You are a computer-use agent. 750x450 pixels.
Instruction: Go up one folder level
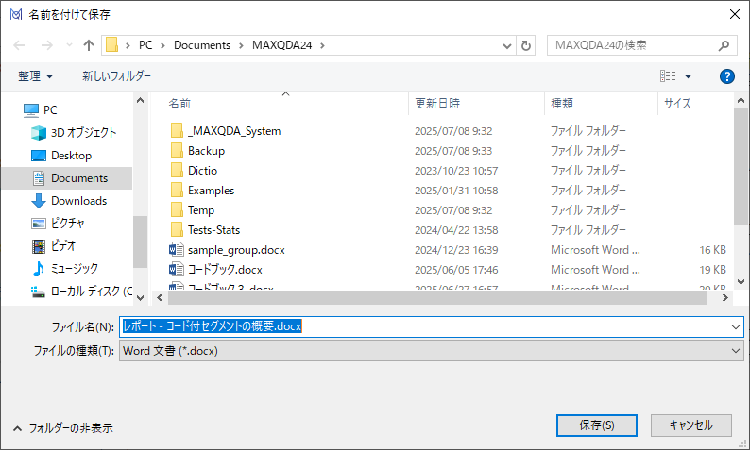[x=89, y=45]
